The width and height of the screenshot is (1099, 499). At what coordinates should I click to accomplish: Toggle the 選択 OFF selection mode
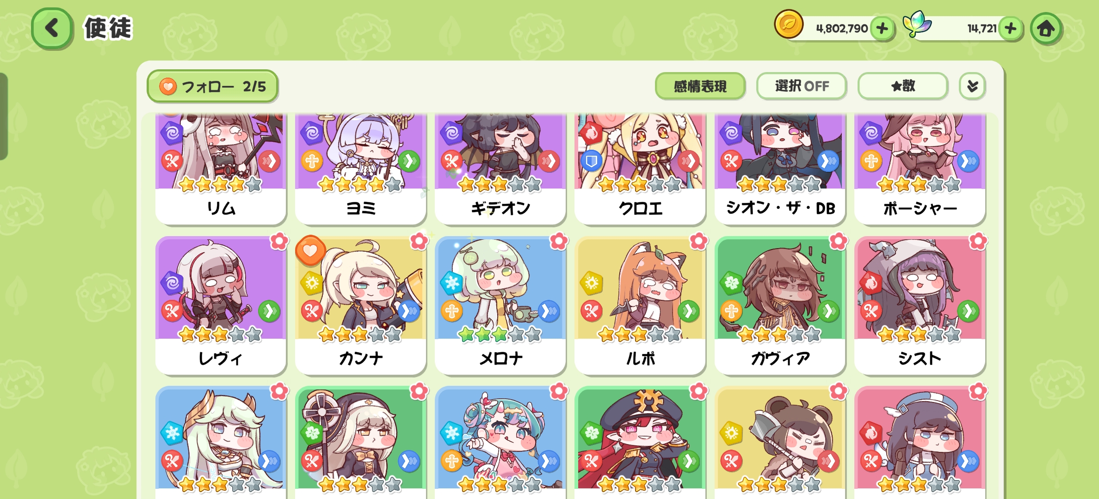click(x=802, y=86)
